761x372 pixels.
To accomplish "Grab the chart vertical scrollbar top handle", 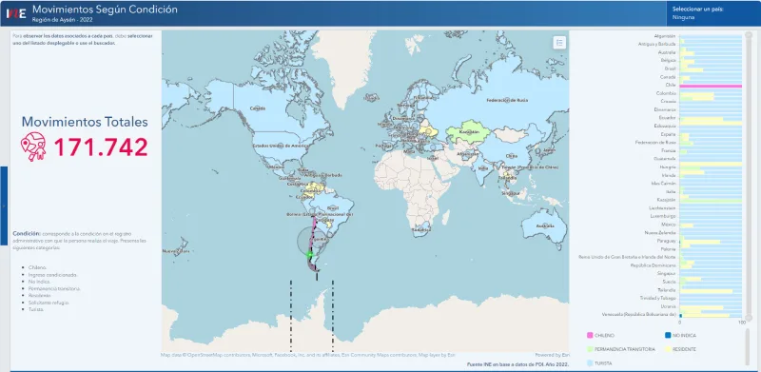I will (749, 34).
